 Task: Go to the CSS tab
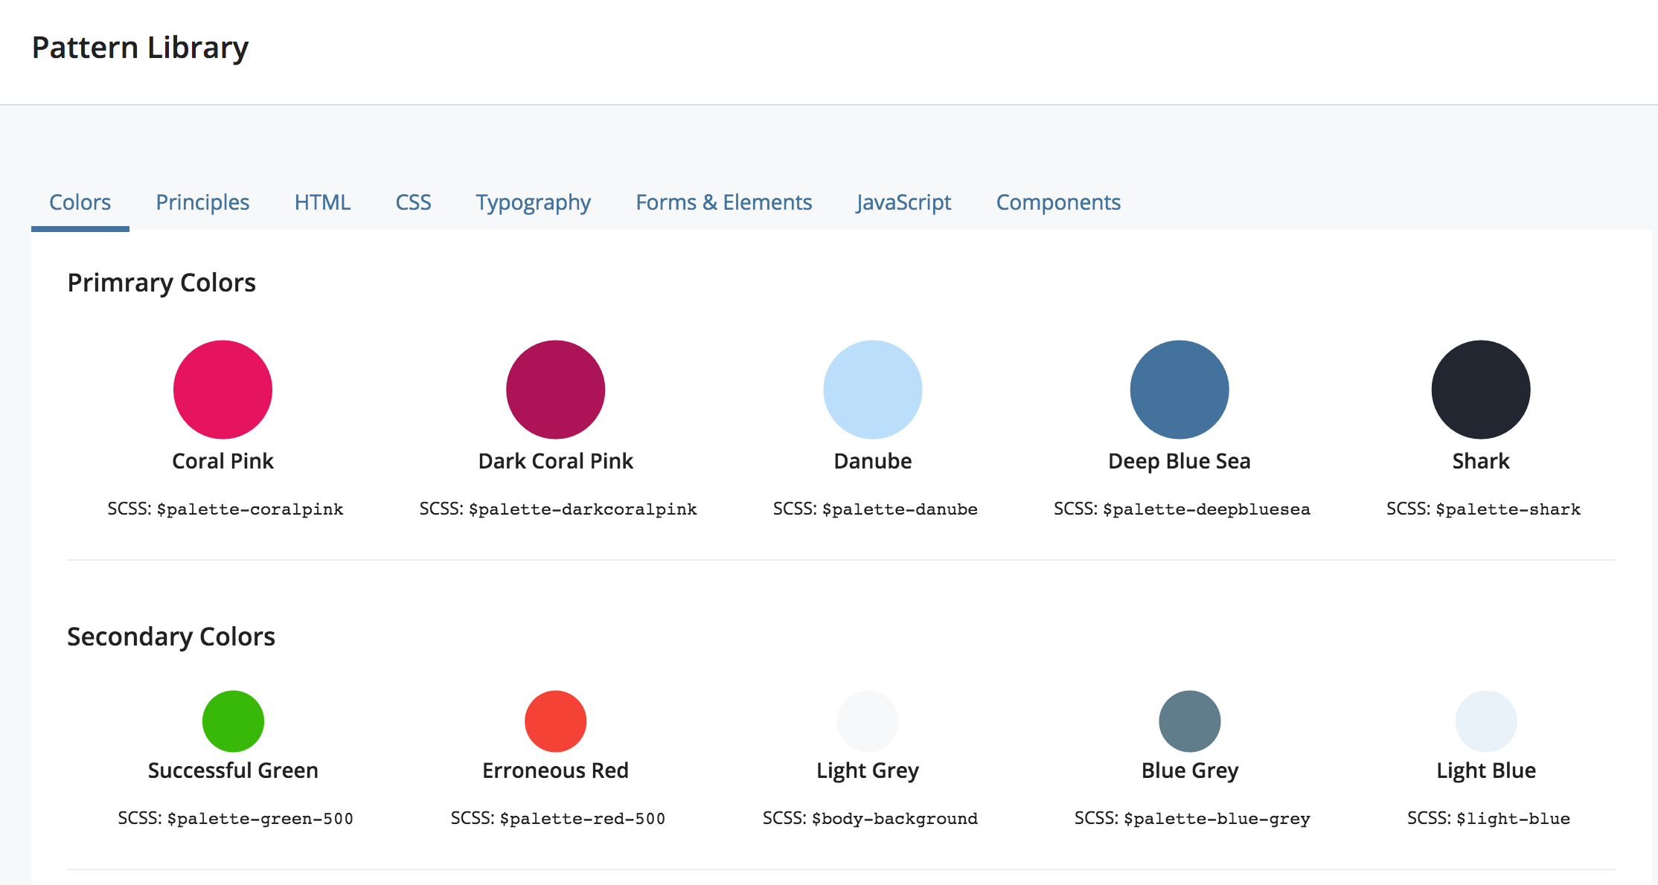click(x=413, y=202)
